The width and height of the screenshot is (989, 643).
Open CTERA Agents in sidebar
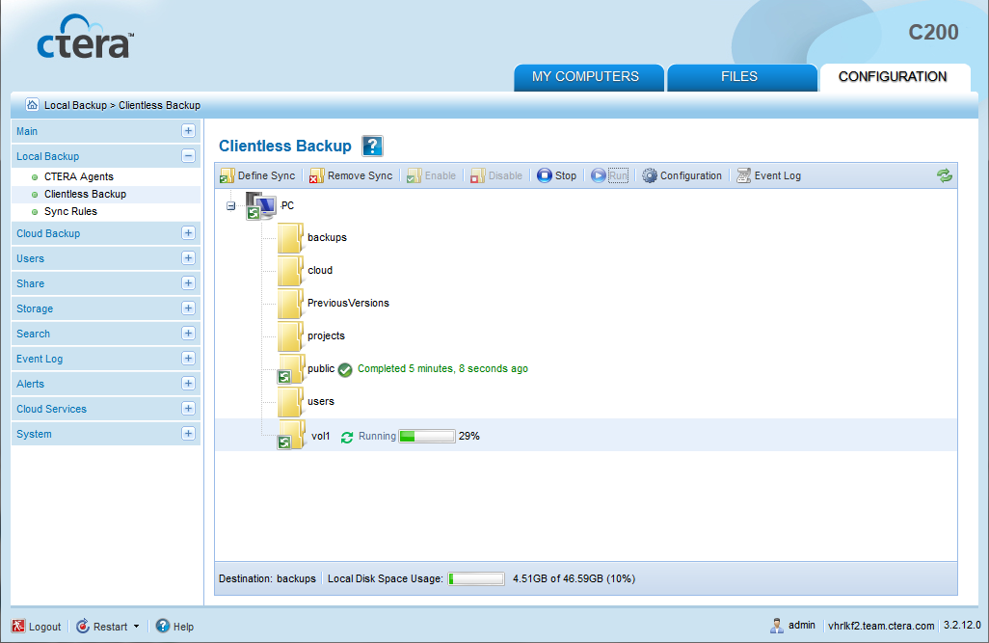click(x=79, y=176)
